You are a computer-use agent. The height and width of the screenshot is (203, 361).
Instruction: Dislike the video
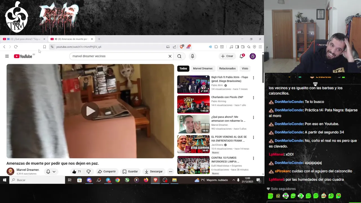pyautogui.click(x=89, y=171)
